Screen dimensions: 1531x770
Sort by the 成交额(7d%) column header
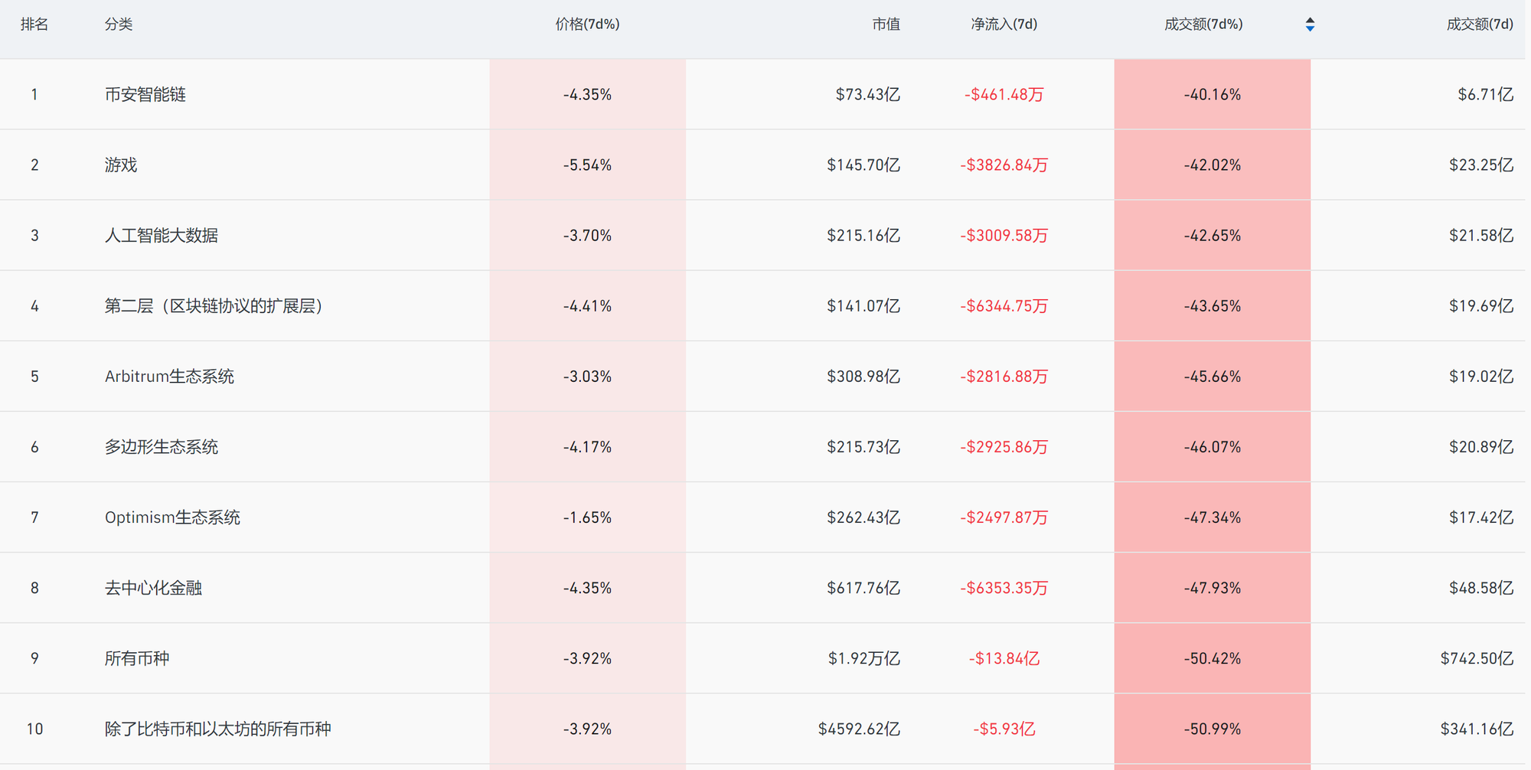pos(1203,24)
